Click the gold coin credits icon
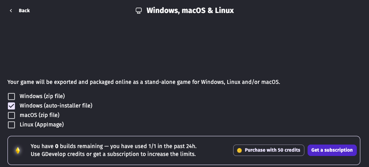 coord(239,150)
